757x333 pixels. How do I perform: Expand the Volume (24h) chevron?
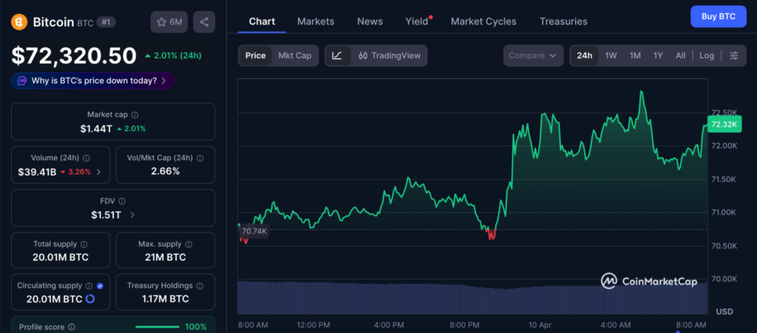click(x=99, y=172)
